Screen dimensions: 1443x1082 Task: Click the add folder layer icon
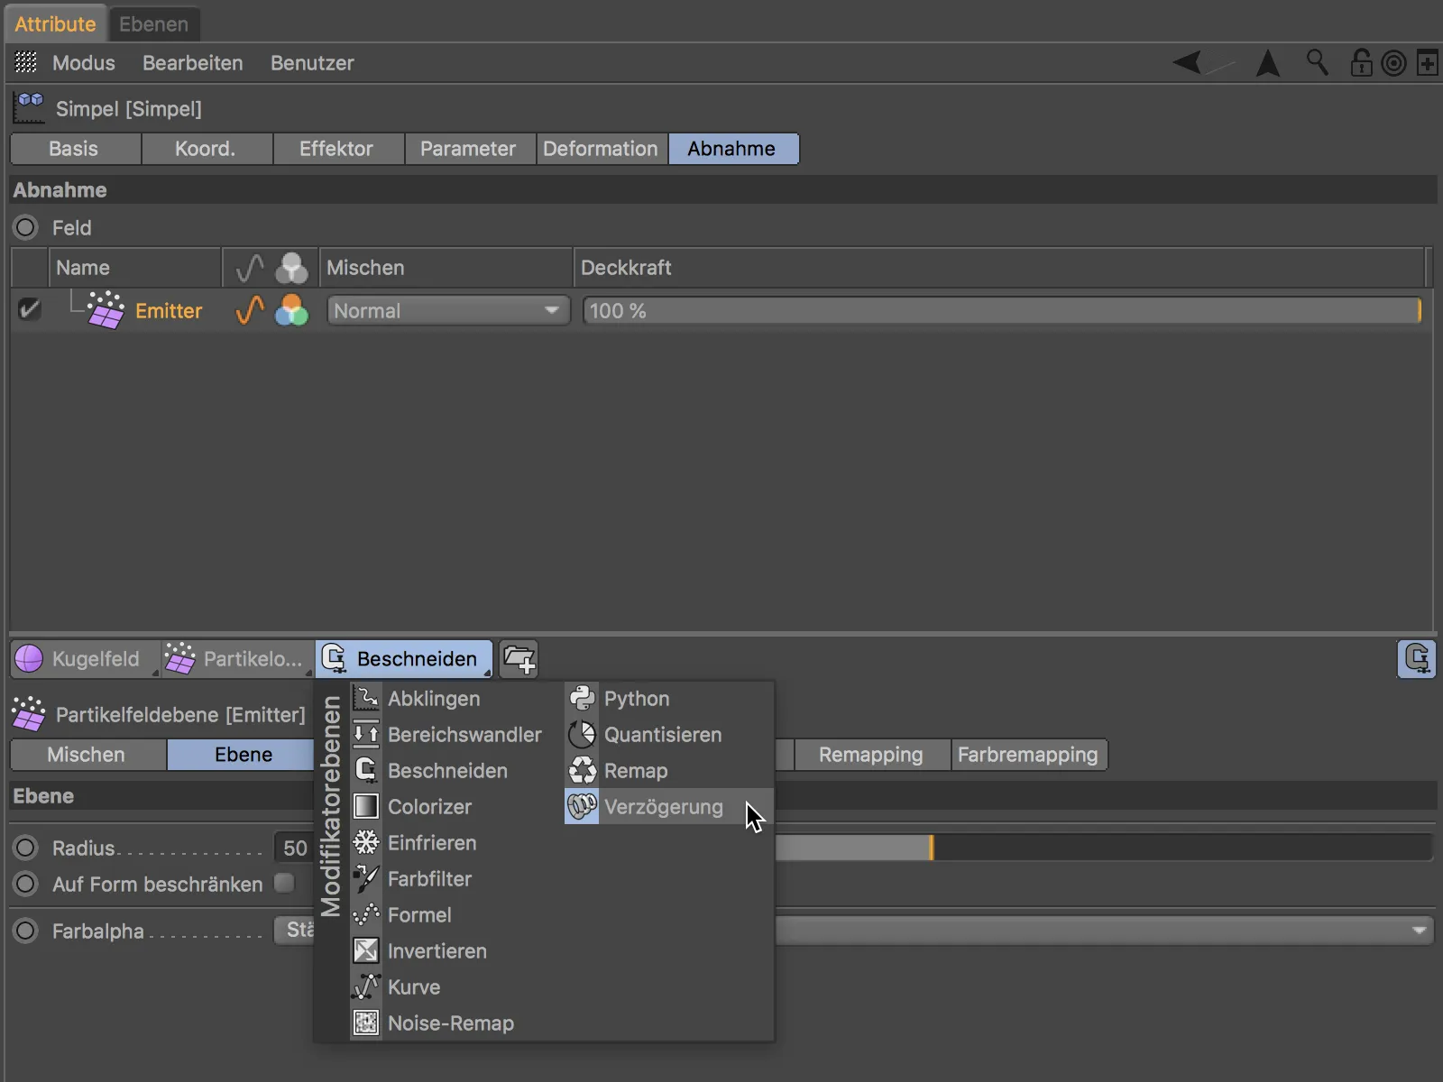click(x=519, y=659)
